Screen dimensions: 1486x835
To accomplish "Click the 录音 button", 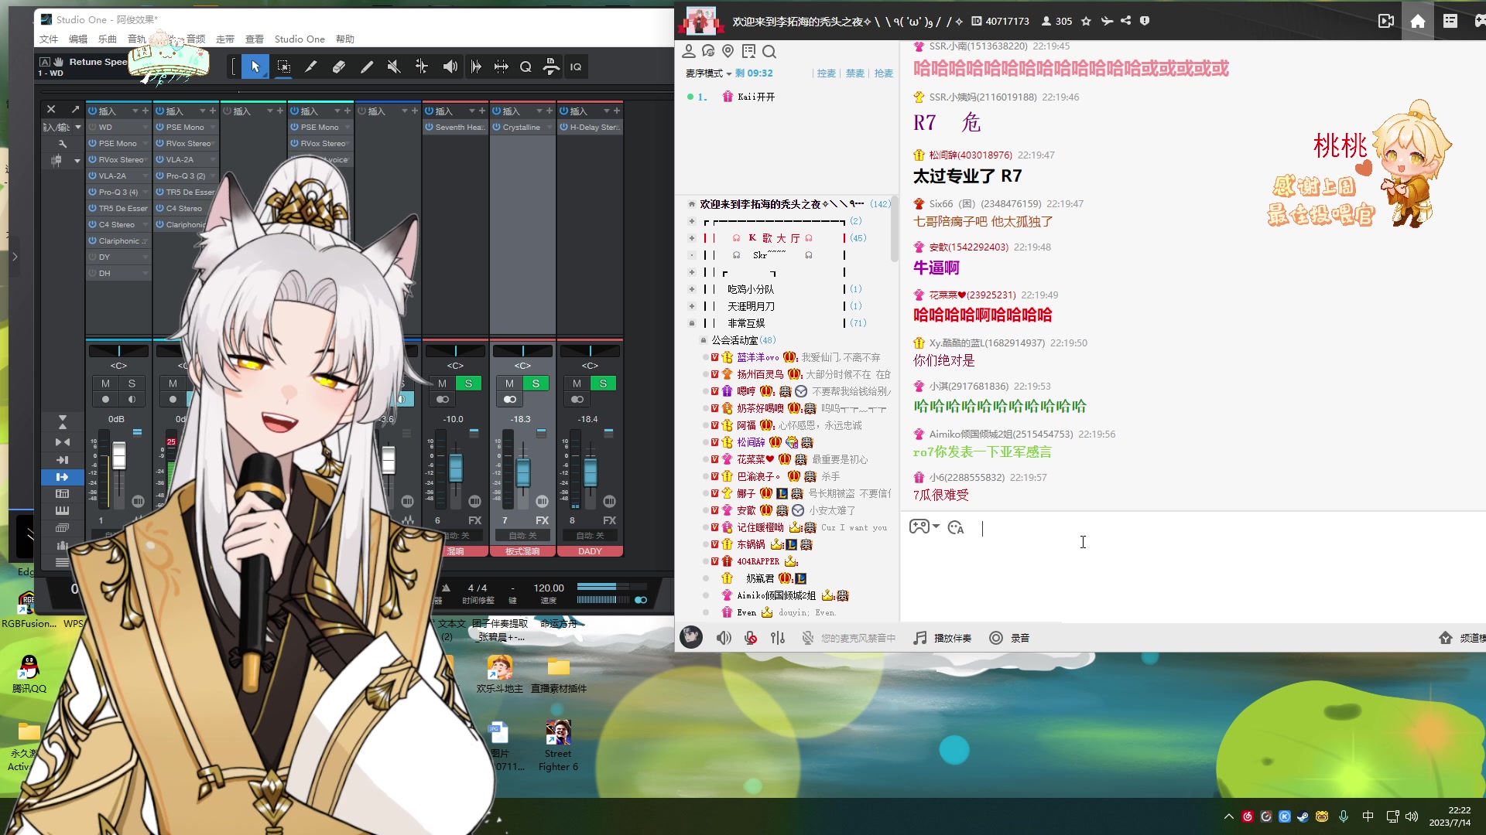I will coord(1010,638).
